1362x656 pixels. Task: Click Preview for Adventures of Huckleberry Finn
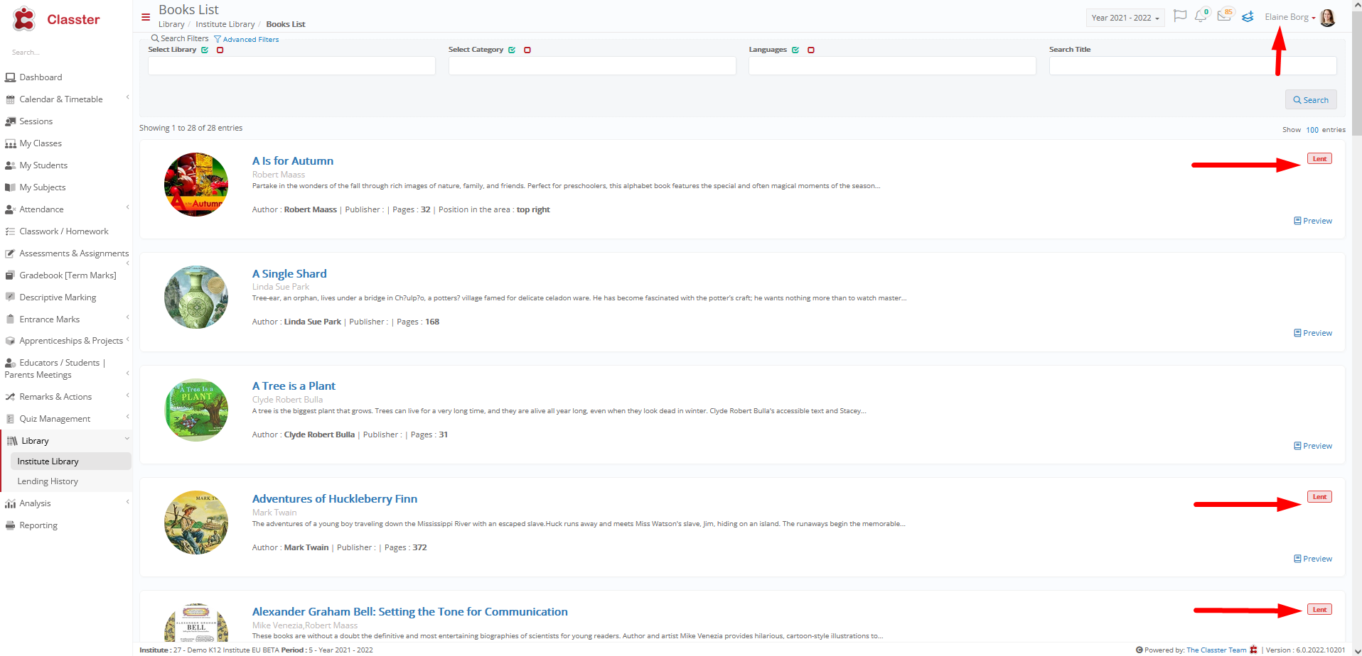1313,559
